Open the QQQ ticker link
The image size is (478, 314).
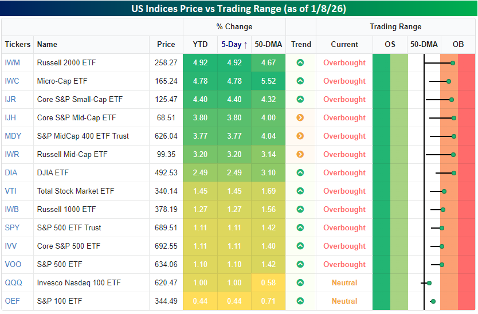pos(14,283)
